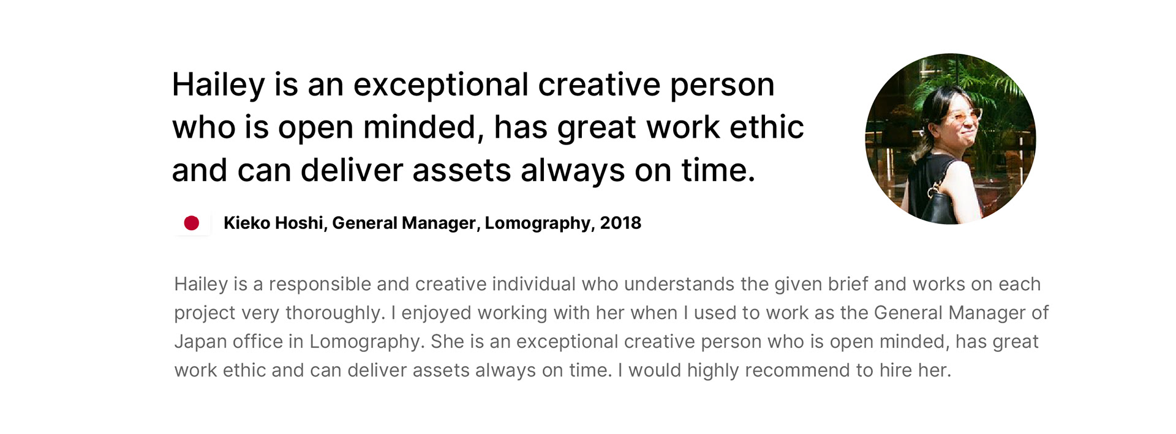Click "project very thoroughly" in the paragraph
1176x434 pixels.
click(x=279, y=313)
